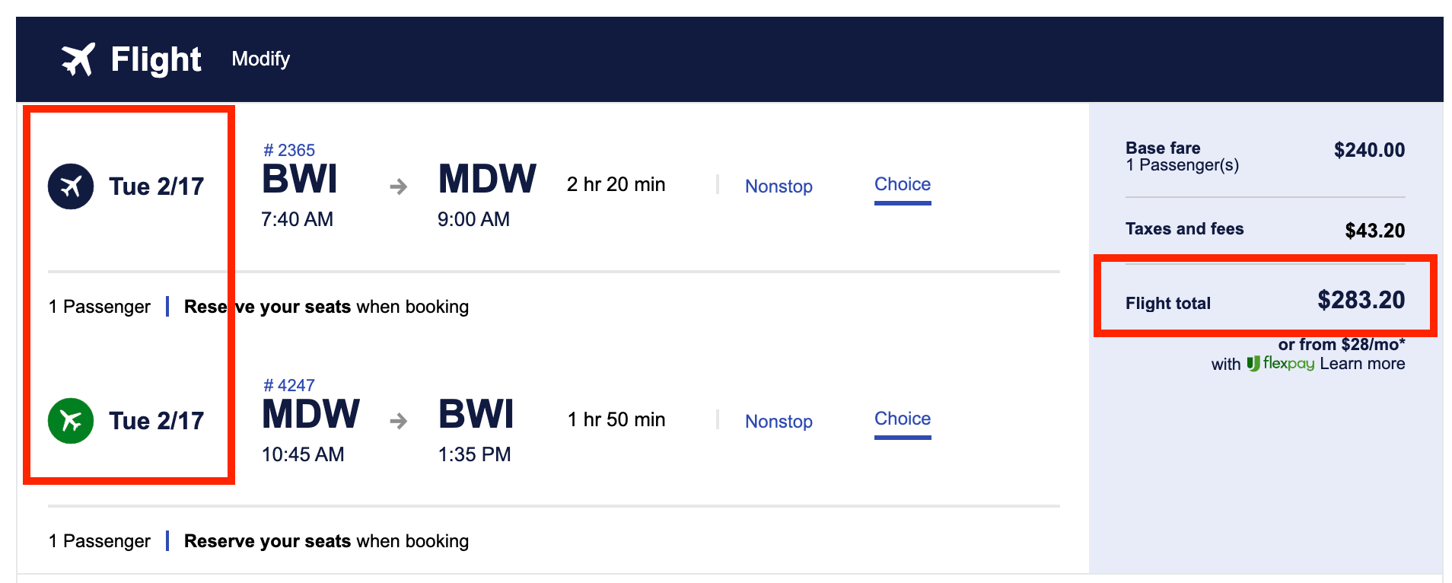
Task: Expand the returning flight Choice fare
Action: (x=903, y=419)
